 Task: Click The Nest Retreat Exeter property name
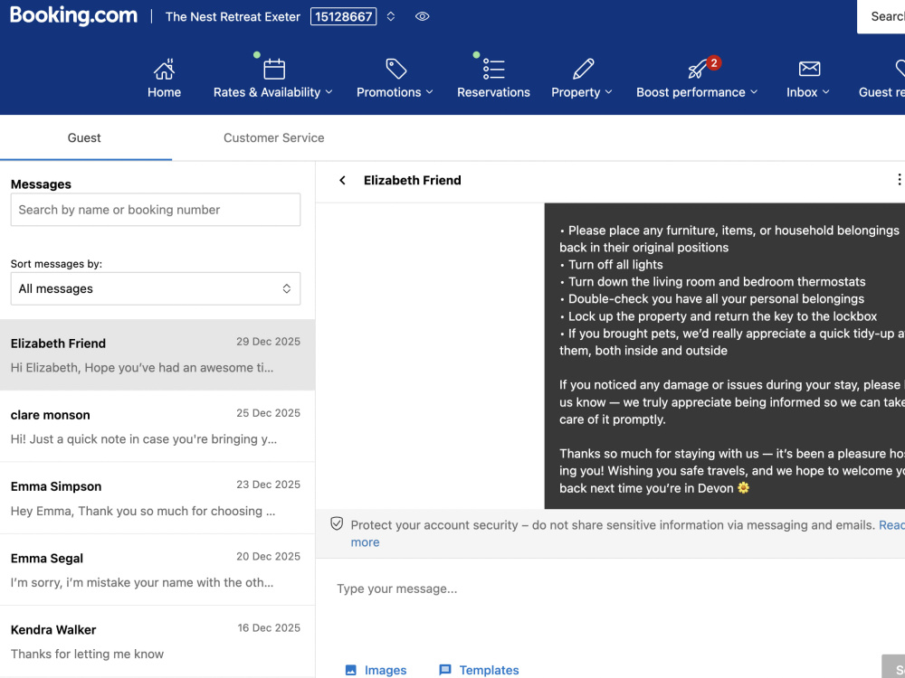[x=233, y=16]
